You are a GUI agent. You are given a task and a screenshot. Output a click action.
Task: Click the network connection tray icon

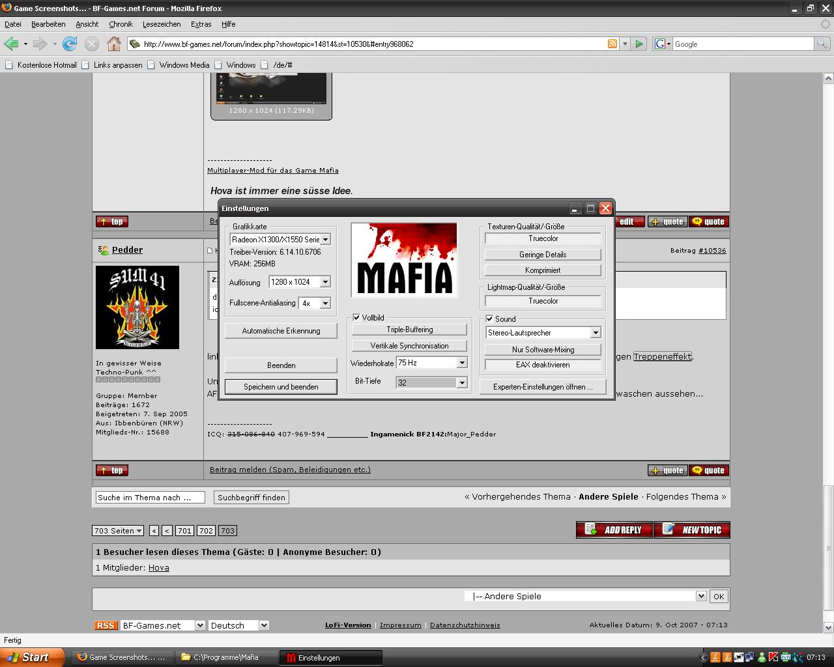750,657
